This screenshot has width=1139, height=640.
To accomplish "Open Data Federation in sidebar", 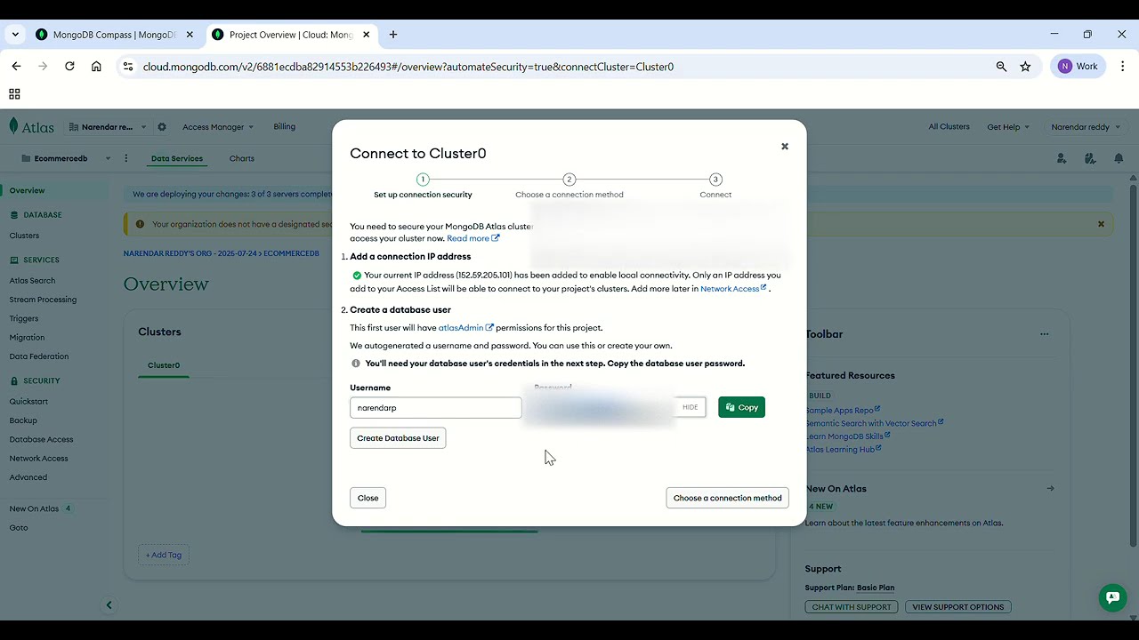I will tap(39, 356).
